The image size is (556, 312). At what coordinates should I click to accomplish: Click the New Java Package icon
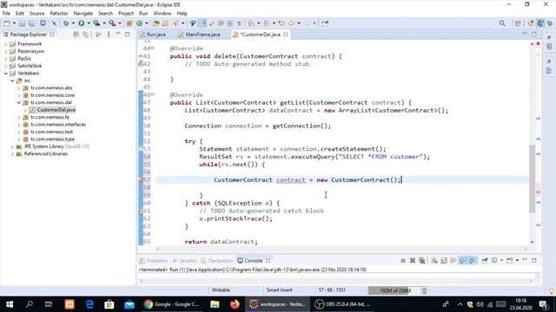tap(129, 23)
